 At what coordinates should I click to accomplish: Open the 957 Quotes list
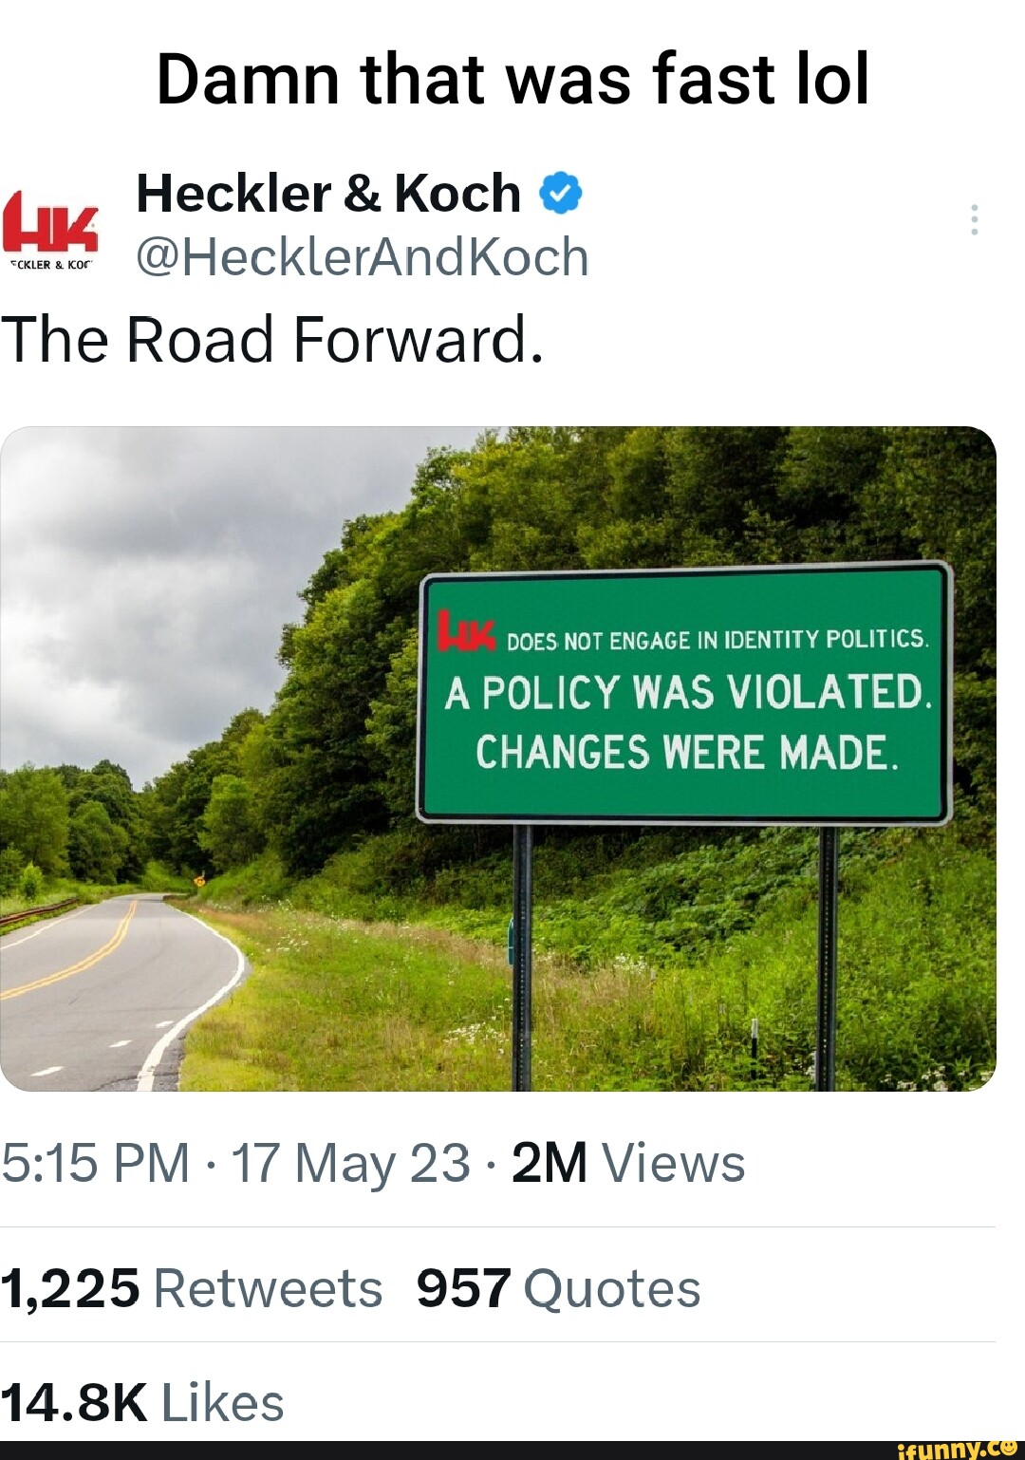point(558,1288)
